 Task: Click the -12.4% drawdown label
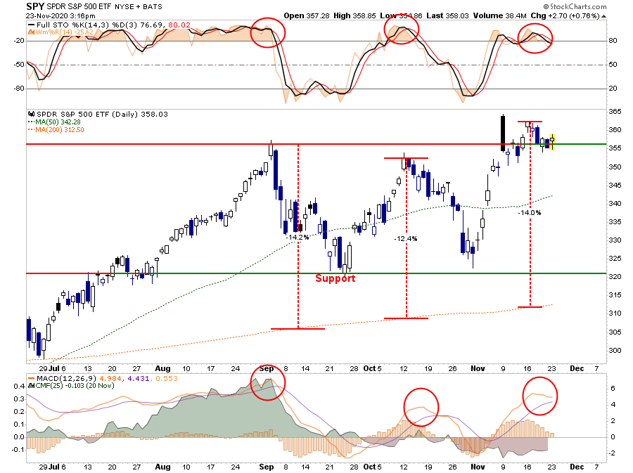click(x=406, y=239)
